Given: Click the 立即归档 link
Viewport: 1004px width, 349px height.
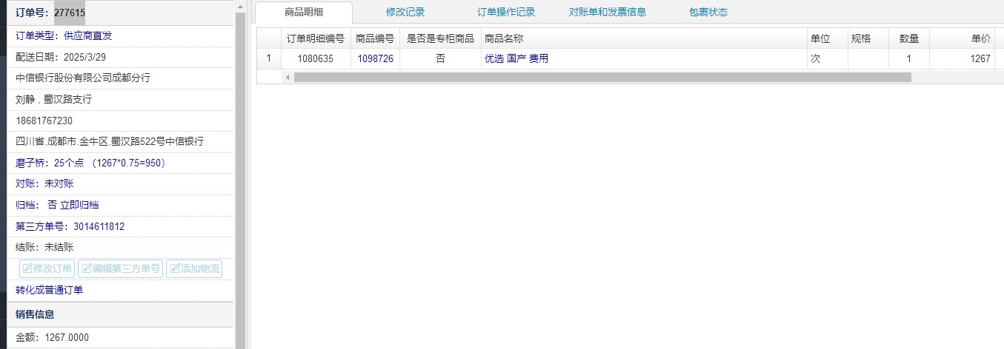Looking at the screenshot, I should 79,205.
